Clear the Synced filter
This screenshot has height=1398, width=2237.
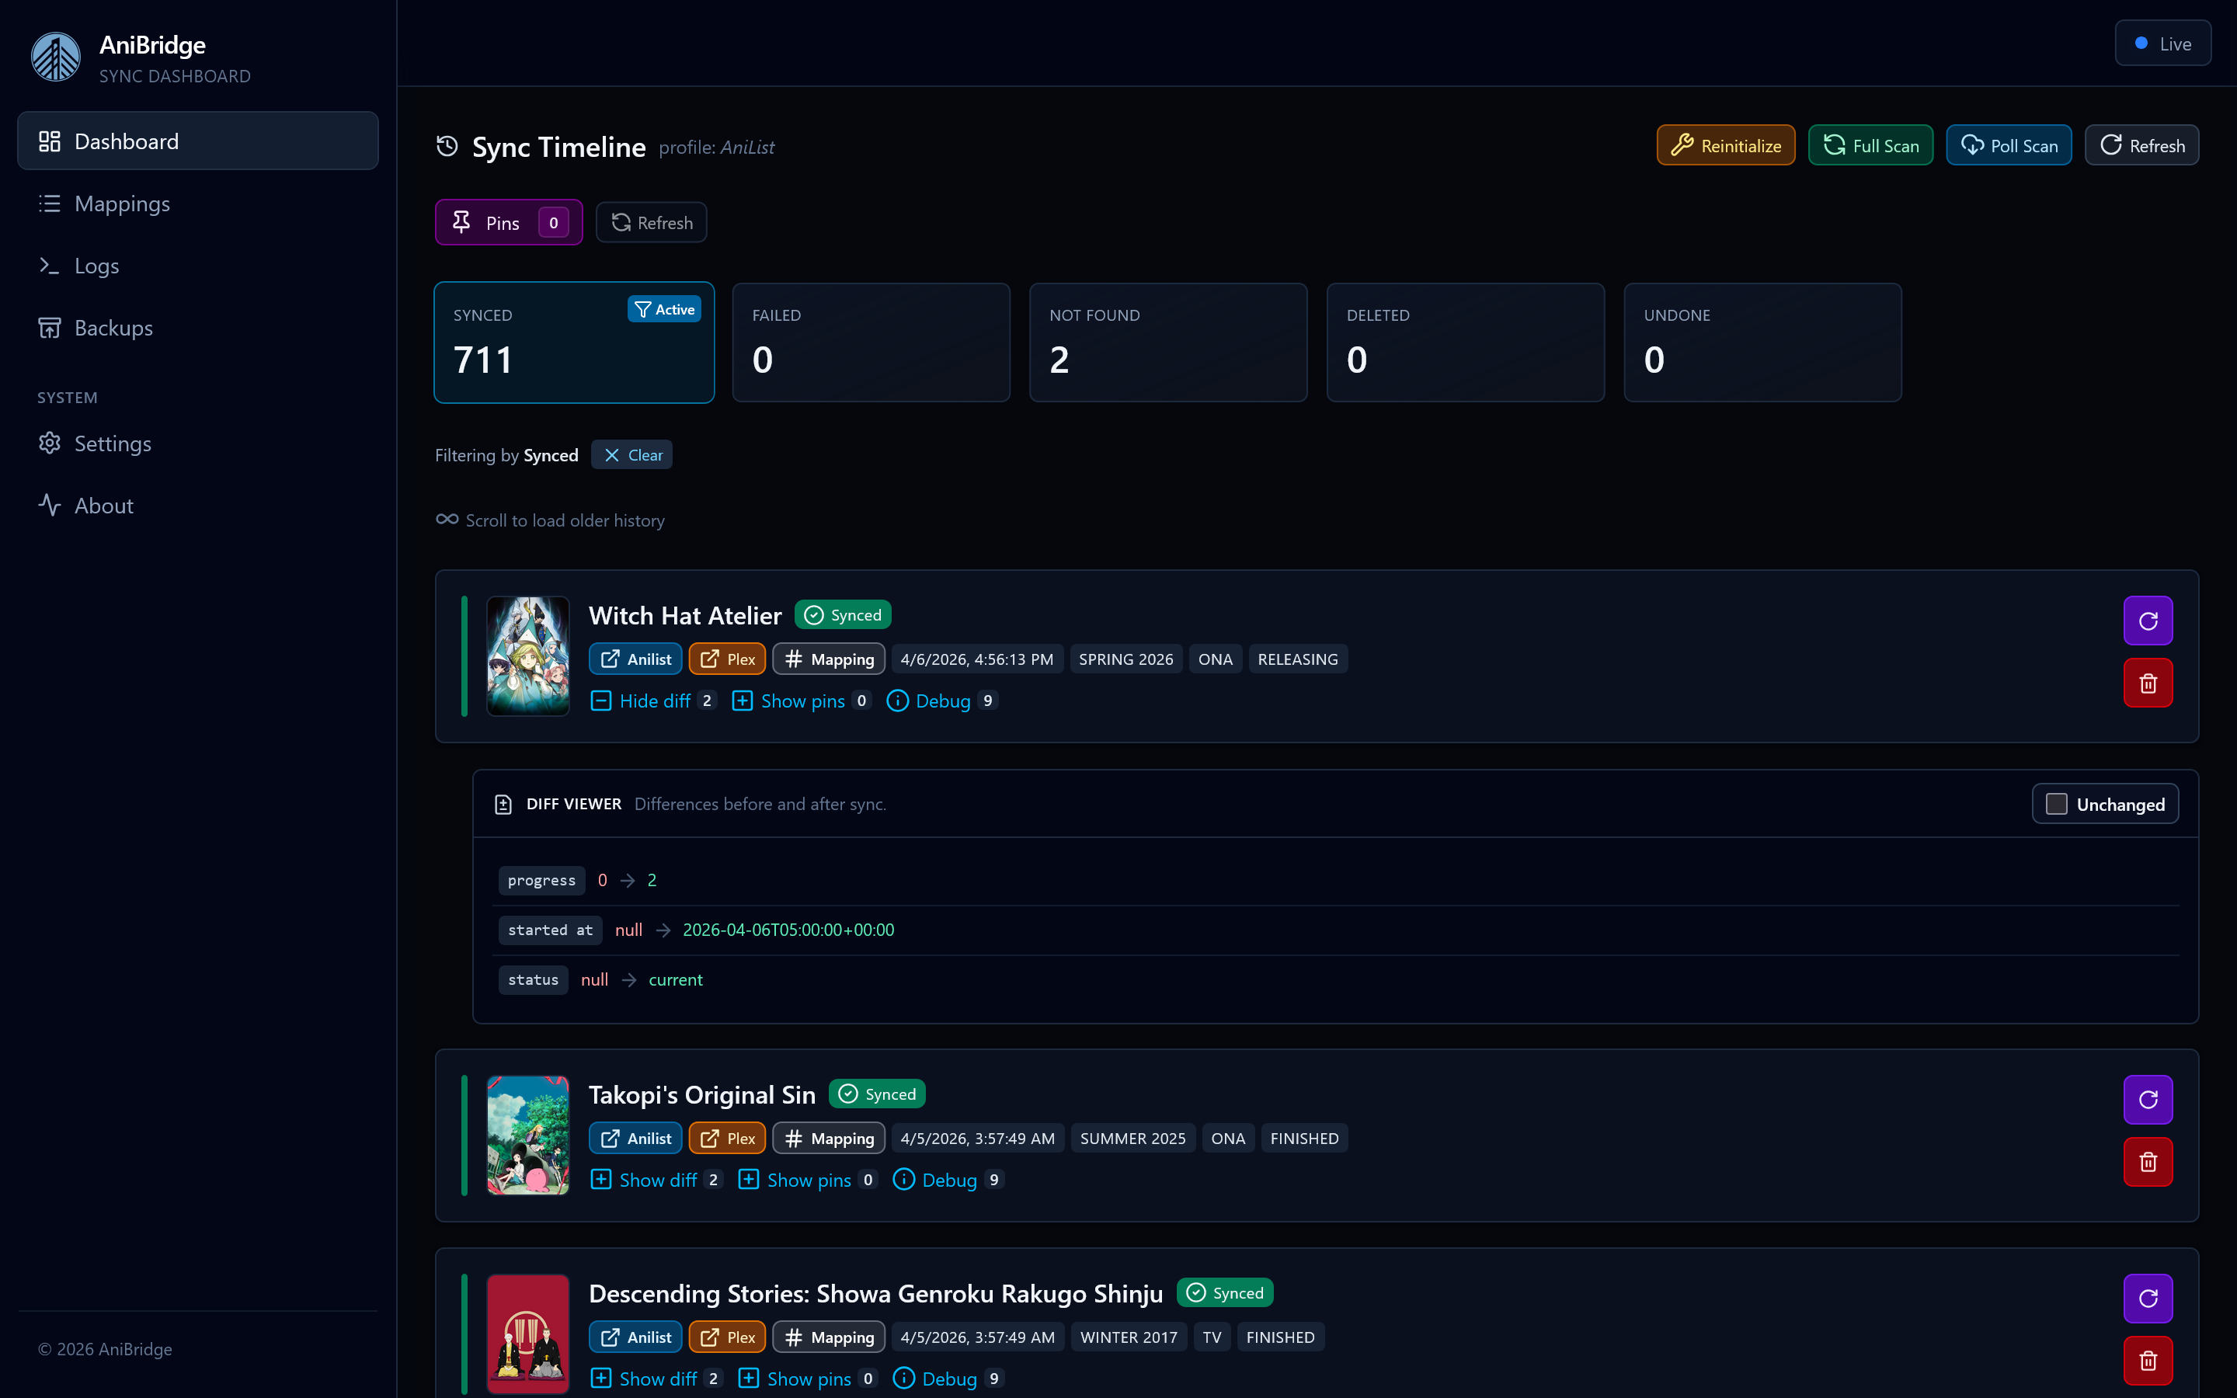[x=632, y=455]
